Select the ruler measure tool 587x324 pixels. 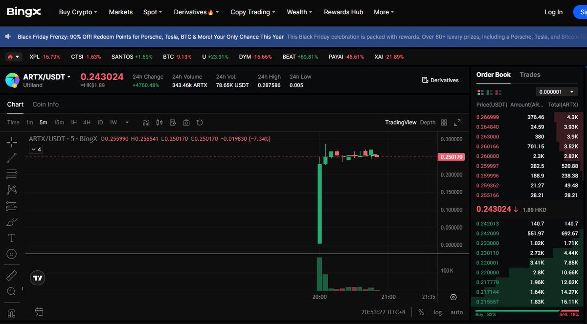[x=12, y=276]
